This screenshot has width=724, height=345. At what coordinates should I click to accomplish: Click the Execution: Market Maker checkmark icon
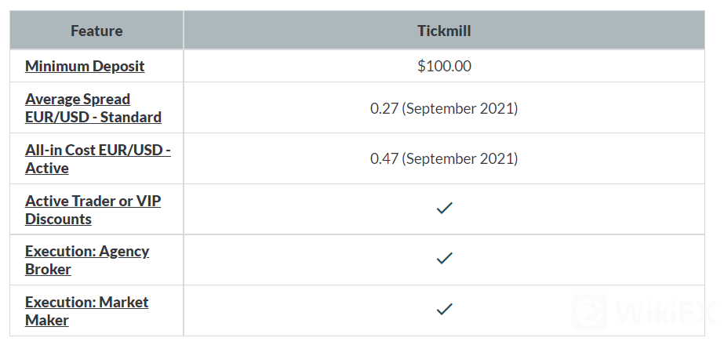coord(444,310)
